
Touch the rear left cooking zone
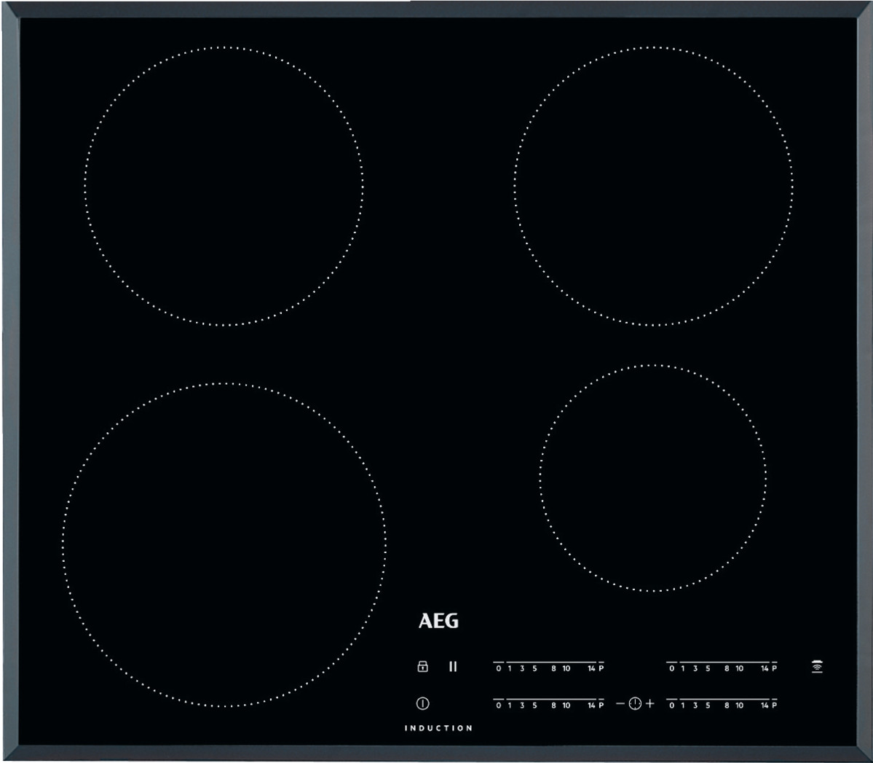point(224,186)
